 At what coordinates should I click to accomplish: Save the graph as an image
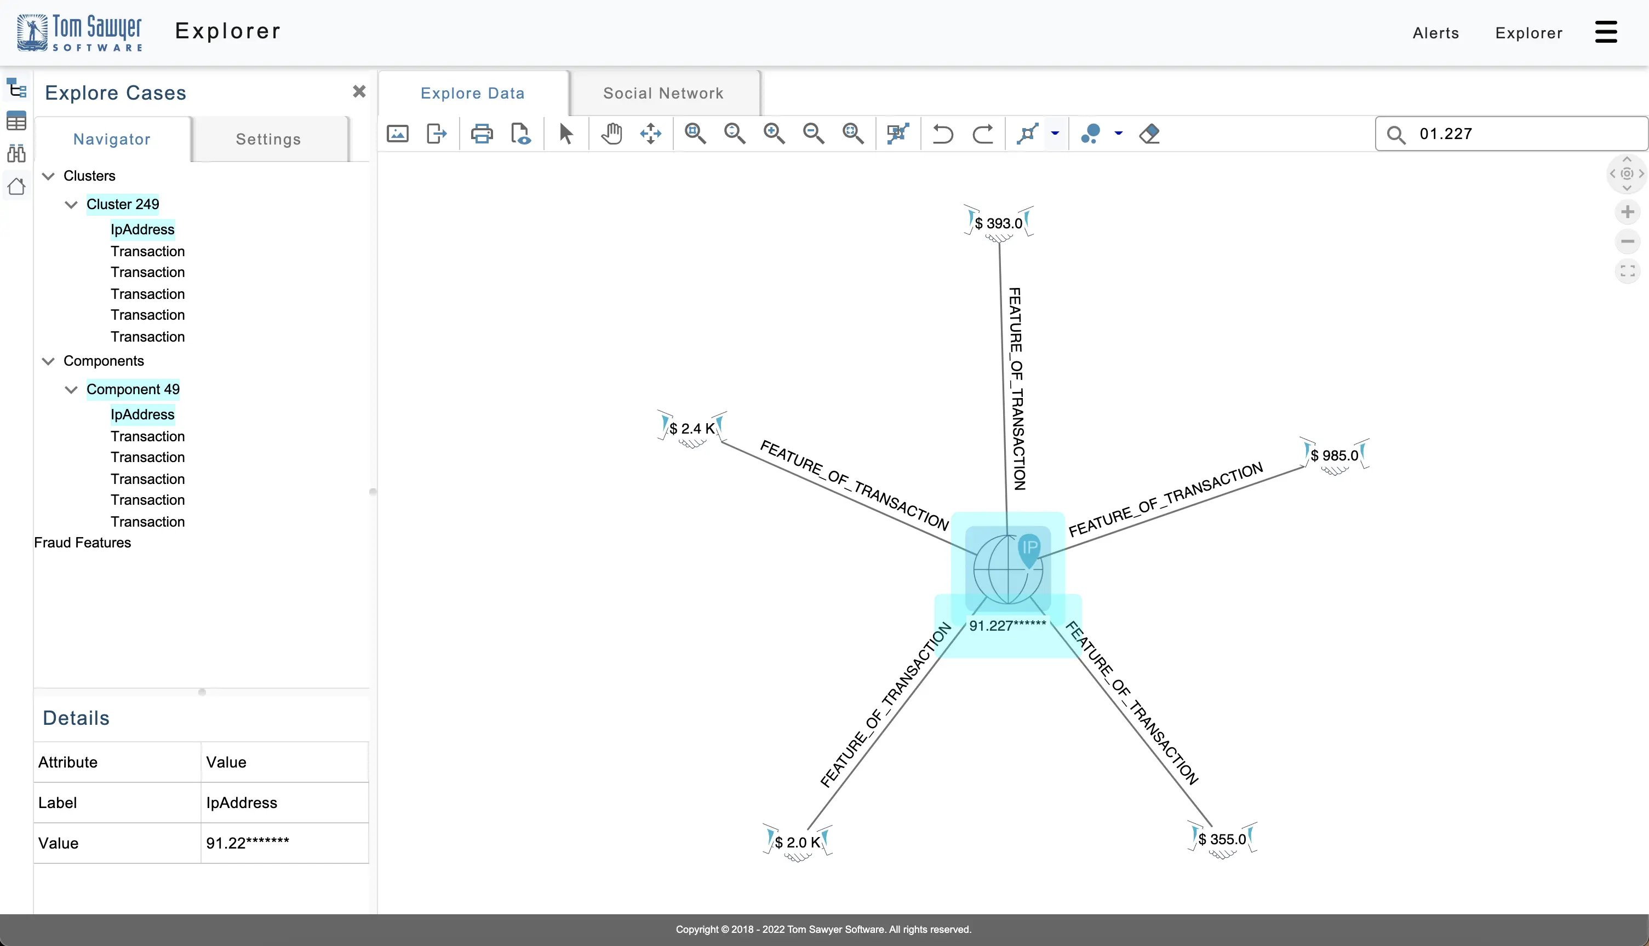tap(398, 134)
